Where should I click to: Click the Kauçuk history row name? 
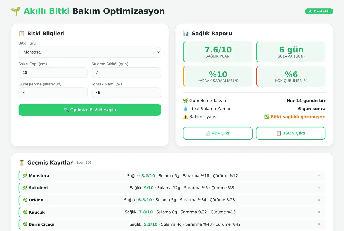pyautogui.click(x=37, y=212)
